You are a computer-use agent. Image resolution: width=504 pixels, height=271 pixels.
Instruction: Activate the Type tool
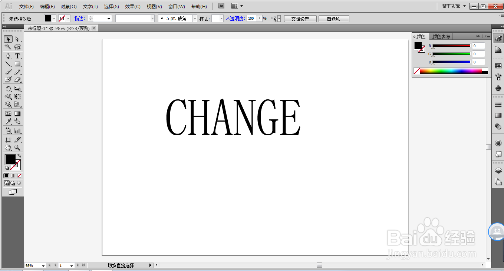point(17,56)
